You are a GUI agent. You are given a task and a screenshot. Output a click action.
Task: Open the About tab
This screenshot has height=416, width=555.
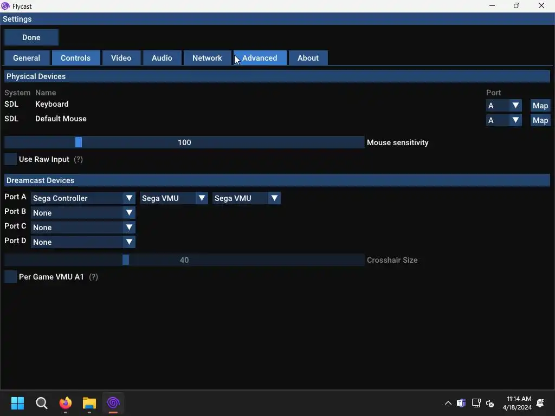(308, 58)
